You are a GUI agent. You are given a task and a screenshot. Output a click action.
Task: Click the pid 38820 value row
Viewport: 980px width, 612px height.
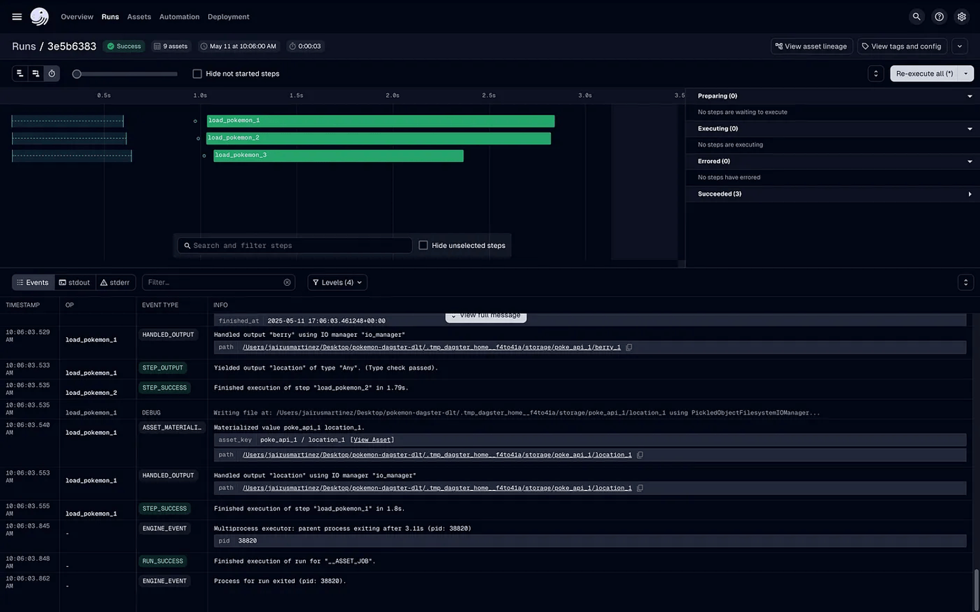point(590,541)
